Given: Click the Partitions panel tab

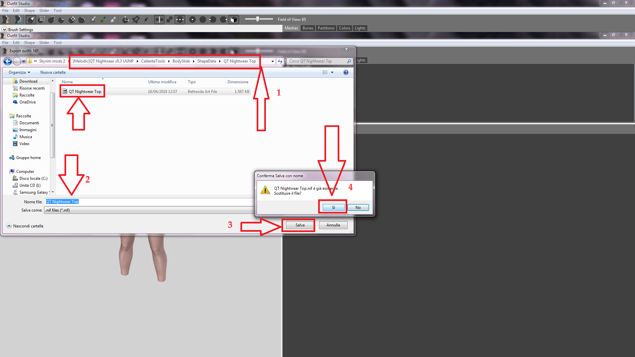Looking at the screenshot, I should click(x=327, y=28).
